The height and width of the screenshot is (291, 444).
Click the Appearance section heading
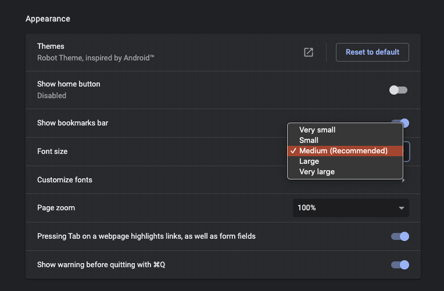48,19
